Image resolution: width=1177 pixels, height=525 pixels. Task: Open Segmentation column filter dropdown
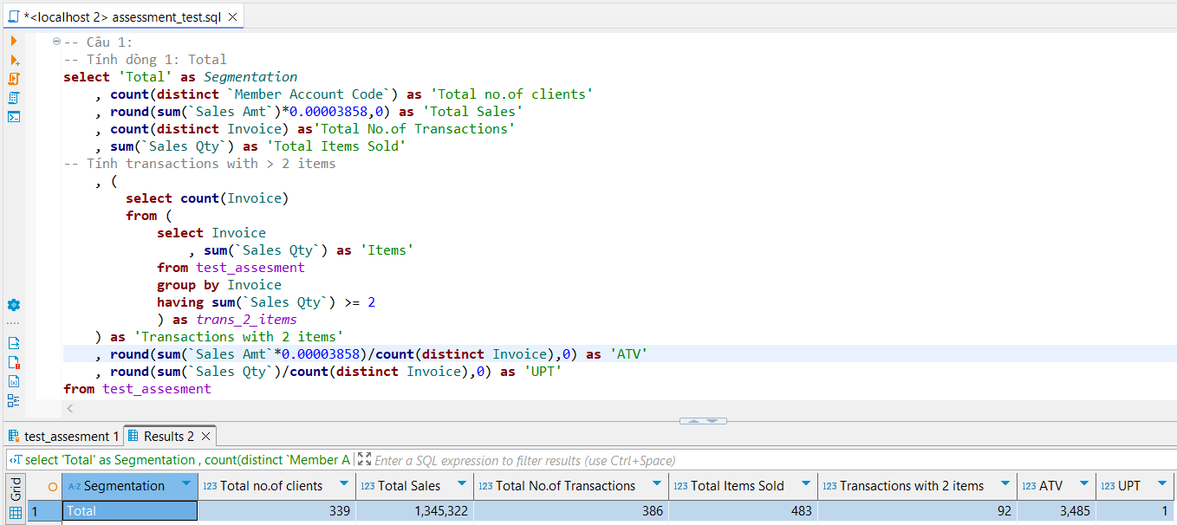[185, 484]
